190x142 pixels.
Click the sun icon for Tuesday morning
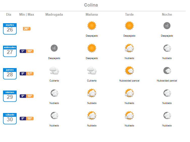click(92, 25)
